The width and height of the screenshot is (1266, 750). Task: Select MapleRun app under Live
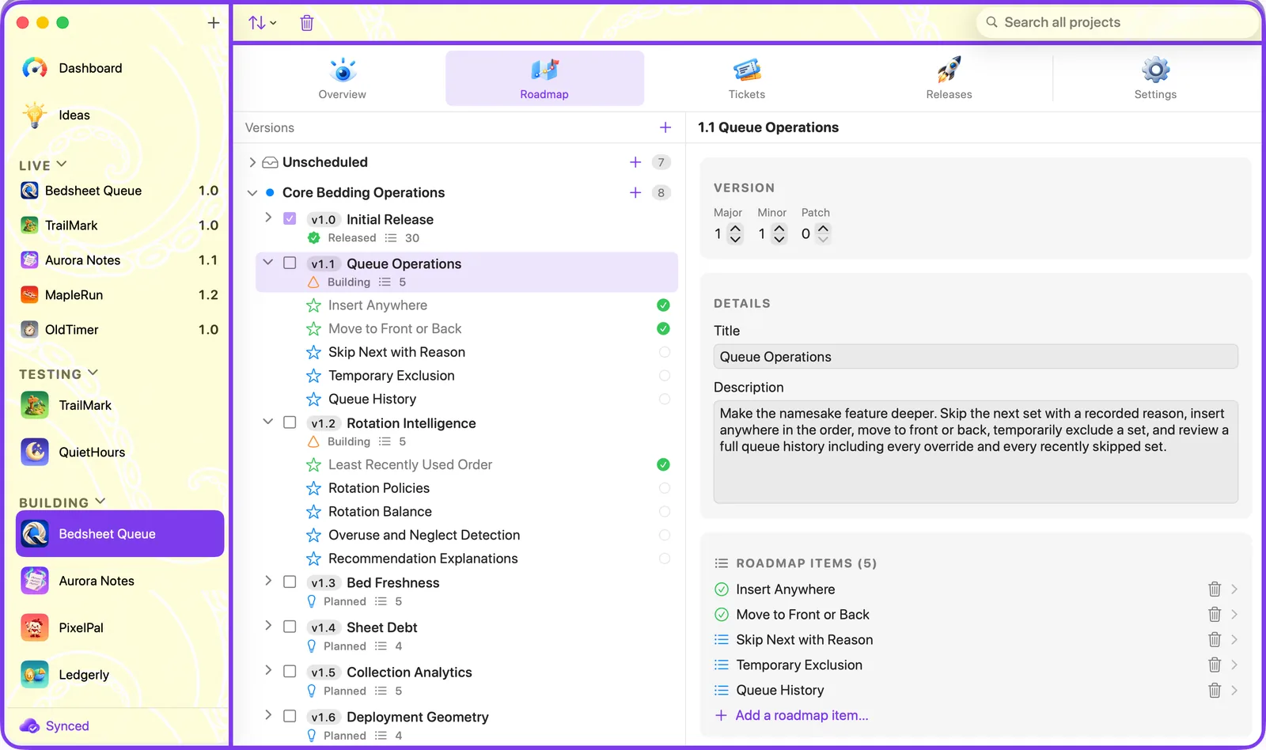(x=119, y=295)
